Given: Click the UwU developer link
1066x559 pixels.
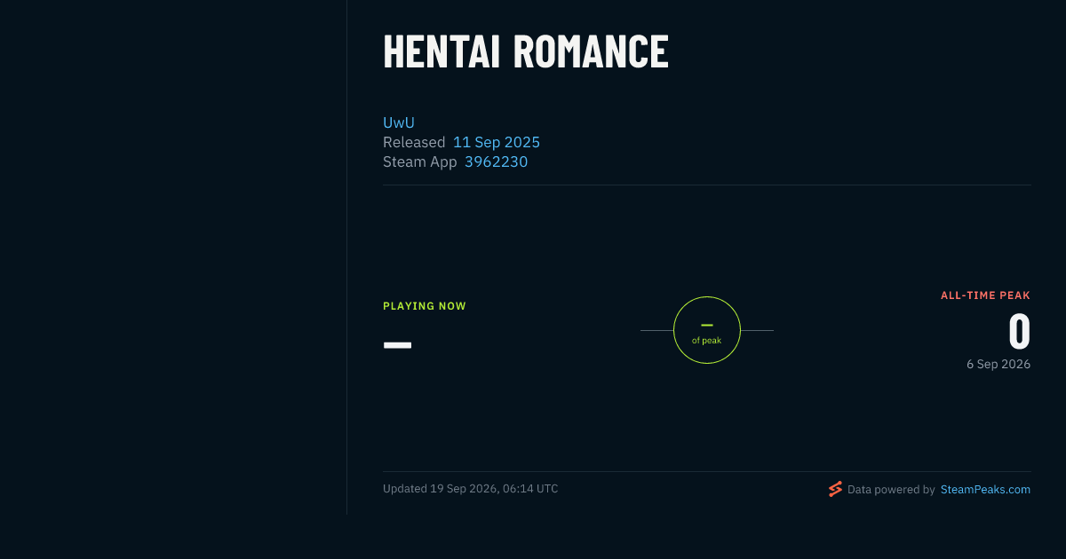Looking at the screenshot, I should click(399, 122).
